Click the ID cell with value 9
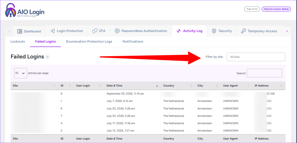Screen dimensions: 297x143 (61, 93)
